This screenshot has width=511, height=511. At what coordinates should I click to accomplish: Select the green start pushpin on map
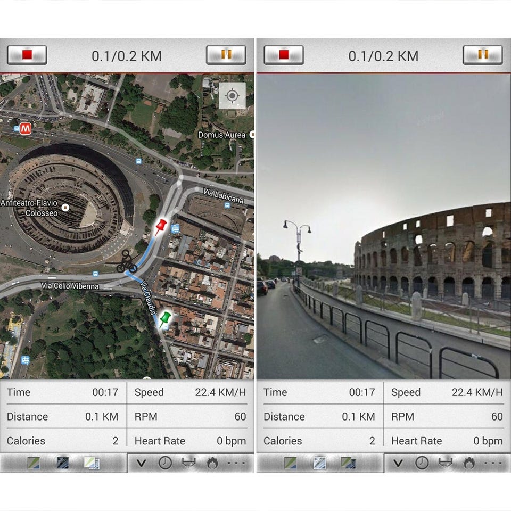pyautogui.click(x=165, y=319)
